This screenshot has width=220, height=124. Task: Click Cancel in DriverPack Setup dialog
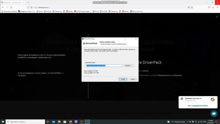tap(133, 79)
